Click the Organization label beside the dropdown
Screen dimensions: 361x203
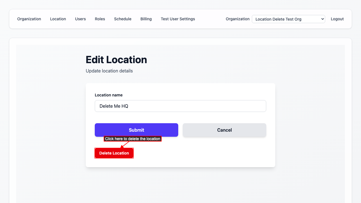(x=237, y=19)
